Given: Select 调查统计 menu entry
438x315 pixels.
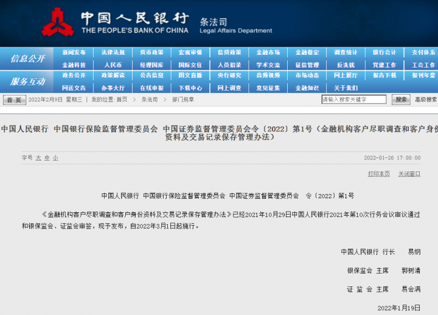Looking at the screenshot, I should 346,52.
